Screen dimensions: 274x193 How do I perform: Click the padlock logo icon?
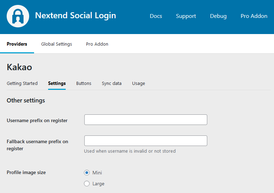click(x=18, y=16)
